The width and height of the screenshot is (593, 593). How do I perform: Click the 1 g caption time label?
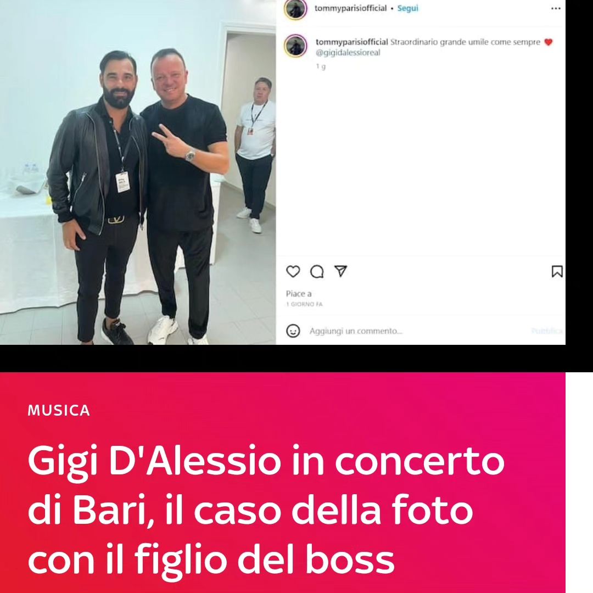(x=321, y=66)
